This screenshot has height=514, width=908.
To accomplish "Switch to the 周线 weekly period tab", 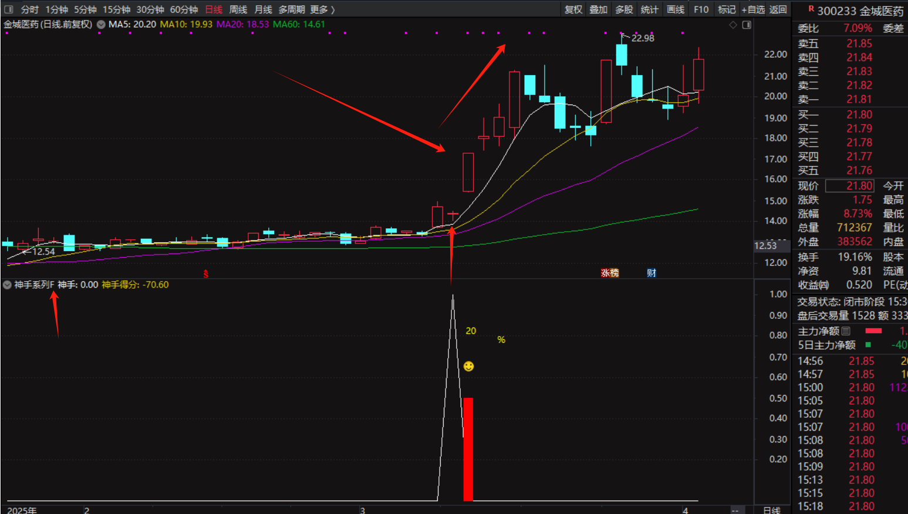I will tap(238, 9).
